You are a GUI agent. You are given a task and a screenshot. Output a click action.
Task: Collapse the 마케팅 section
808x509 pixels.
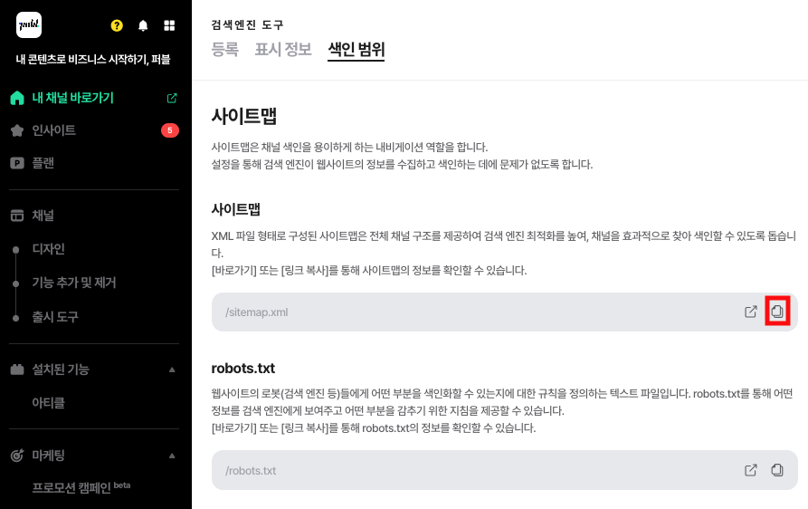point(172,455)
